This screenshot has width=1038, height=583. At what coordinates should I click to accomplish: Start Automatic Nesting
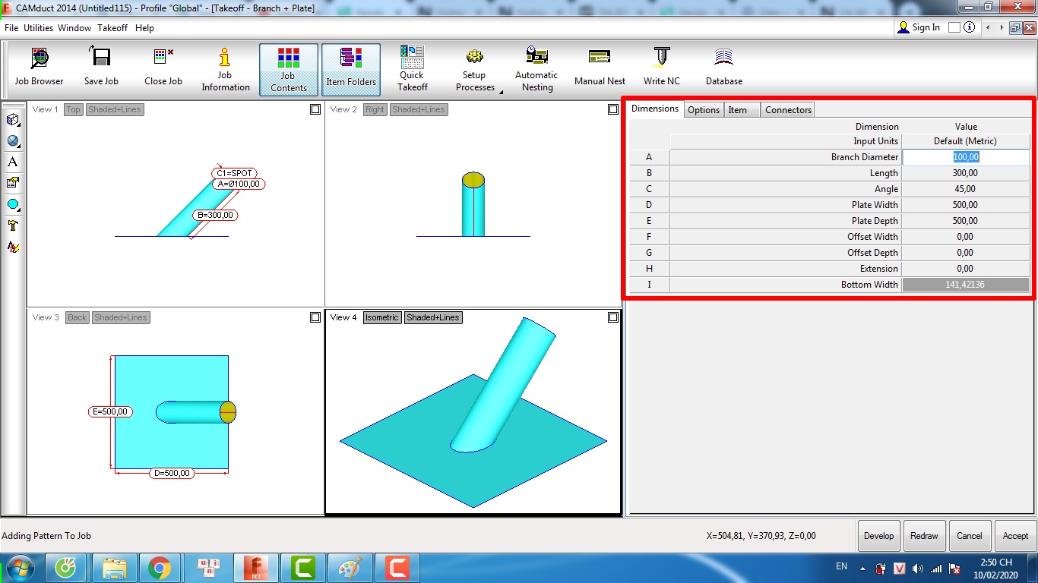536,68
